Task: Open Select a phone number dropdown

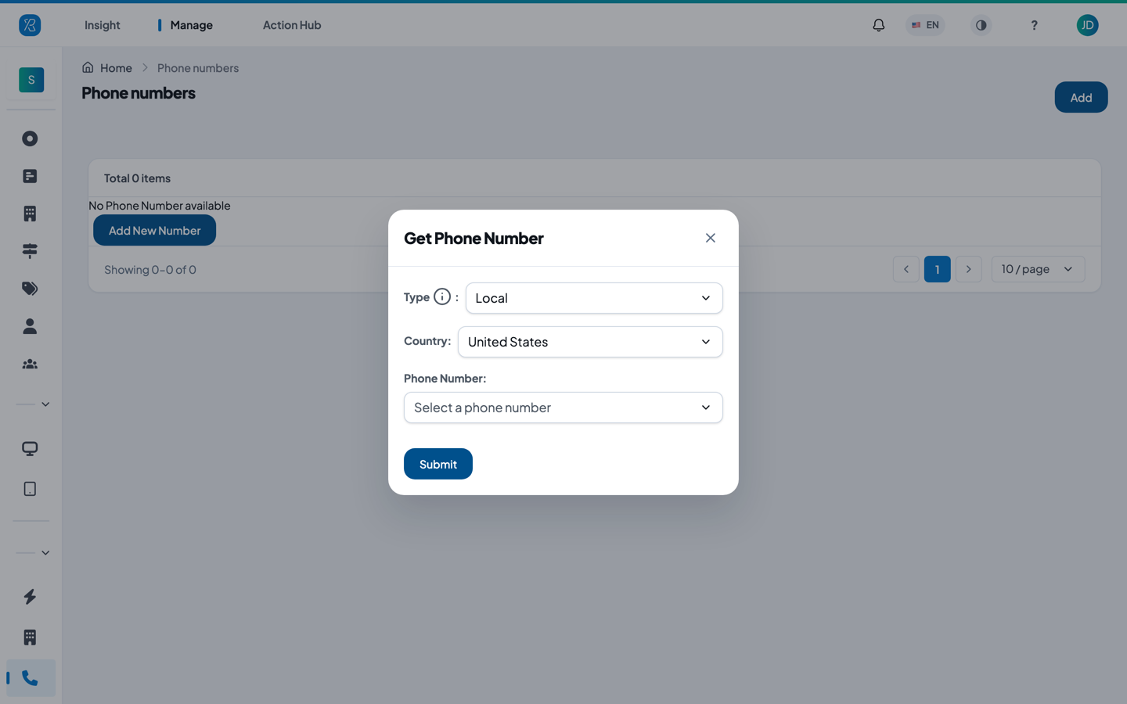Action: point(563,408)
